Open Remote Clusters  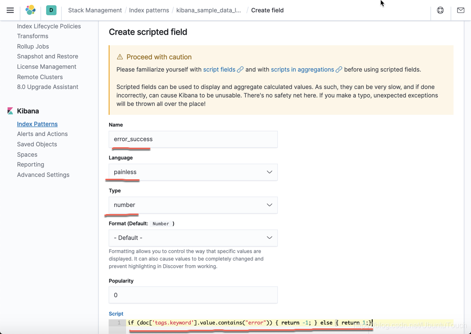coord(40,77)
